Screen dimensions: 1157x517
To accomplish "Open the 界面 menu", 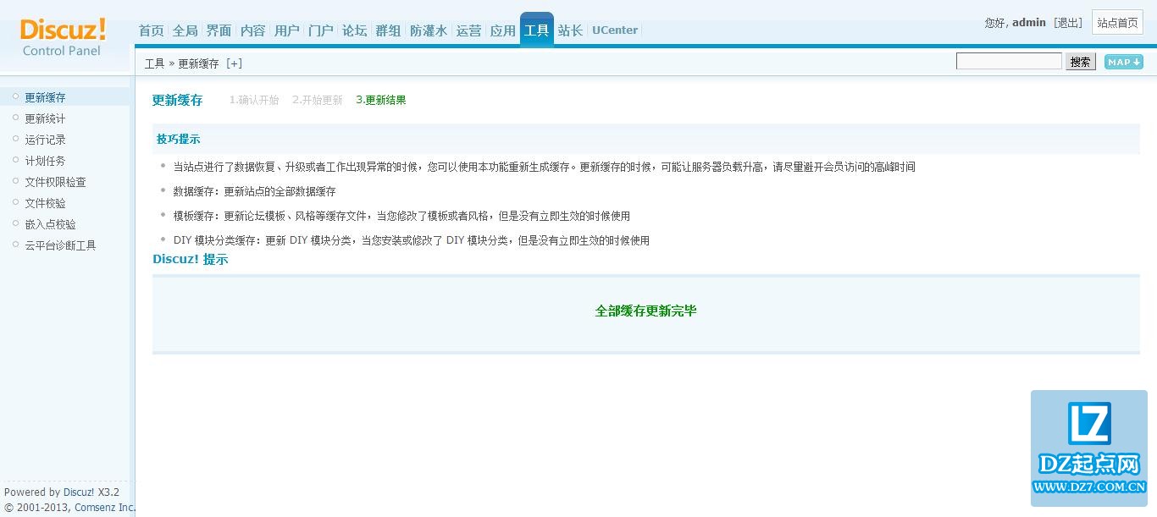I will point(219,30).
